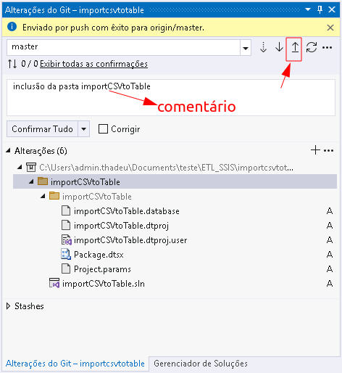The width and height of the screenshot is (342, 373).
Task: Click the Sync circular-arrows icon
Action: click(312, 47)
